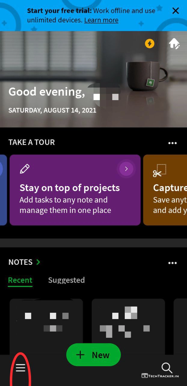187x386 pixels.
Task: Tap the pencil icon on purple card
Action: pos(25,169)
